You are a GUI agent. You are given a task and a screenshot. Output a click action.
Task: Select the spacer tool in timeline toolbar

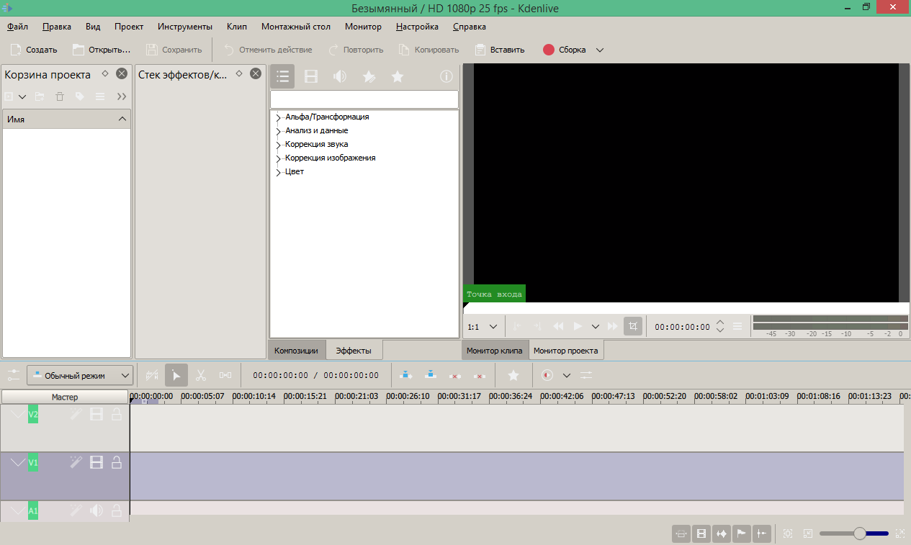click(225, 375)
